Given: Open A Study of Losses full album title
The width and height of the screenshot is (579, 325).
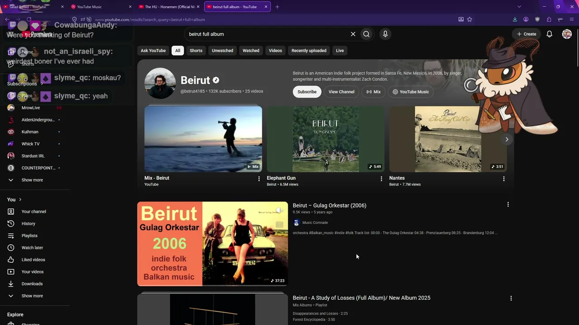Looking at the screenshot, I should point(361,298).
